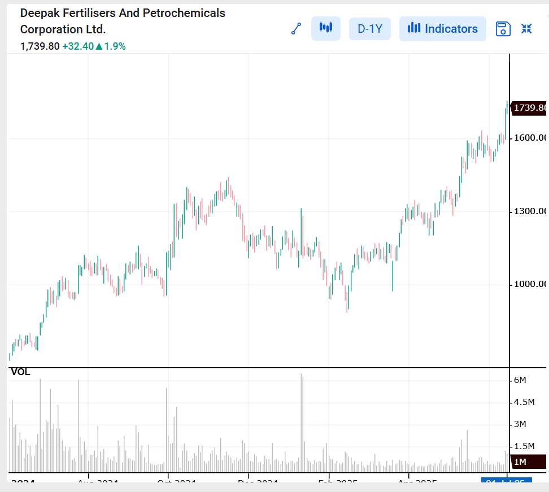Click the 1300.00 price axis label

(530, 211)
